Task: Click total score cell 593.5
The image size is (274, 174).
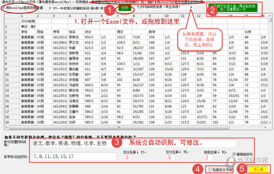Action: point(92,90)
